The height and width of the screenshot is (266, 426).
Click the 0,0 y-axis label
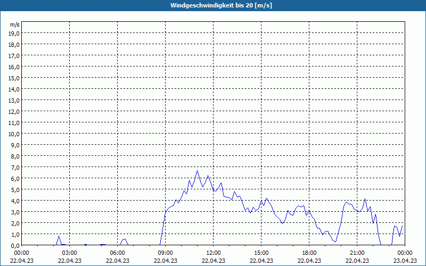click(15, 246)
